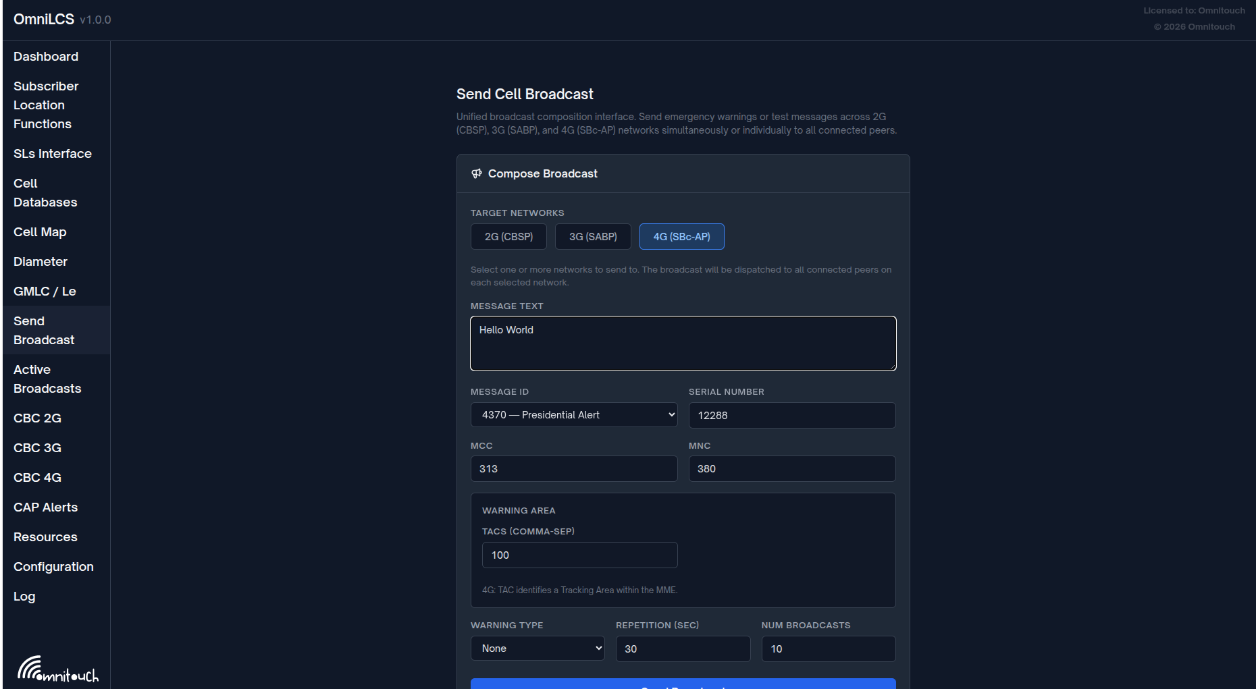
Task: Click the Serial Number field
Action: point(791,416)
